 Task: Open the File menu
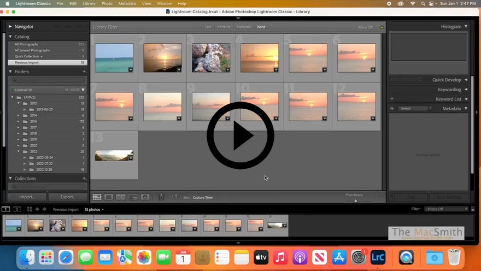click(x=60, y=4)
